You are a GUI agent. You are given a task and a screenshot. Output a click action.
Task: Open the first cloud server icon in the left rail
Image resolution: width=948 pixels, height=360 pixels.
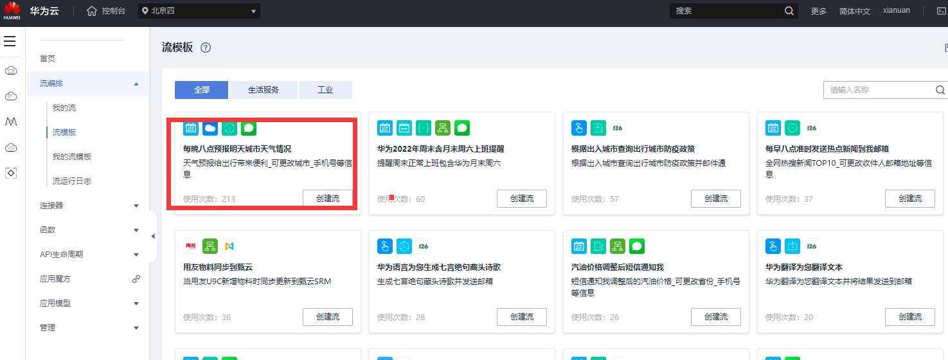click(x=10, y=70)
